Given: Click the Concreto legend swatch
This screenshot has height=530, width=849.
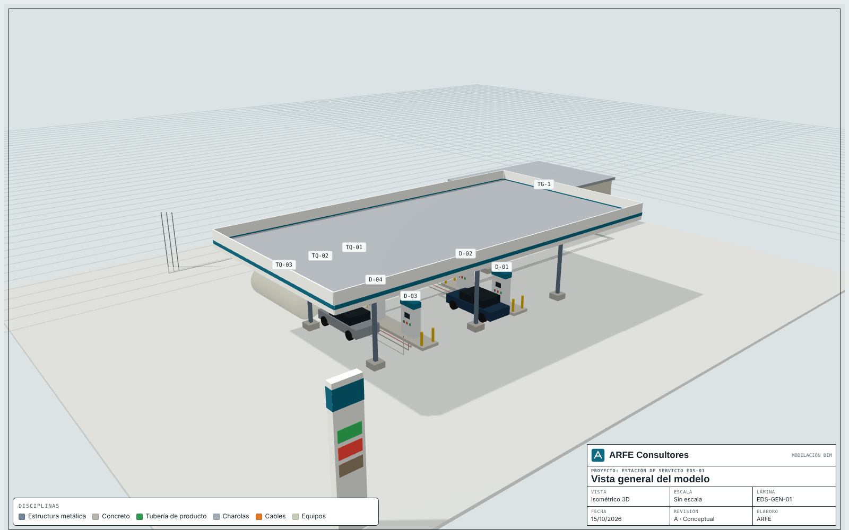Looking at the screenshot, I should click(x=96, y=517).
